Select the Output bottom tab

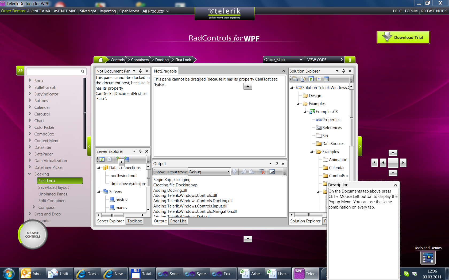point(160,221)
